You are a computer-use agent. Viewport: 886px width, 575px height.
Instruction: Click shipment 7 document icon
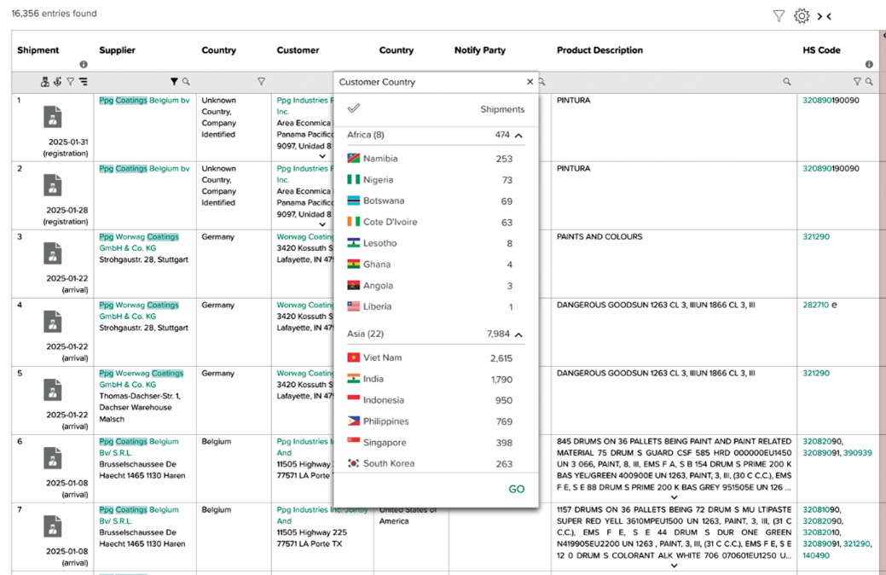click(53, 526)
